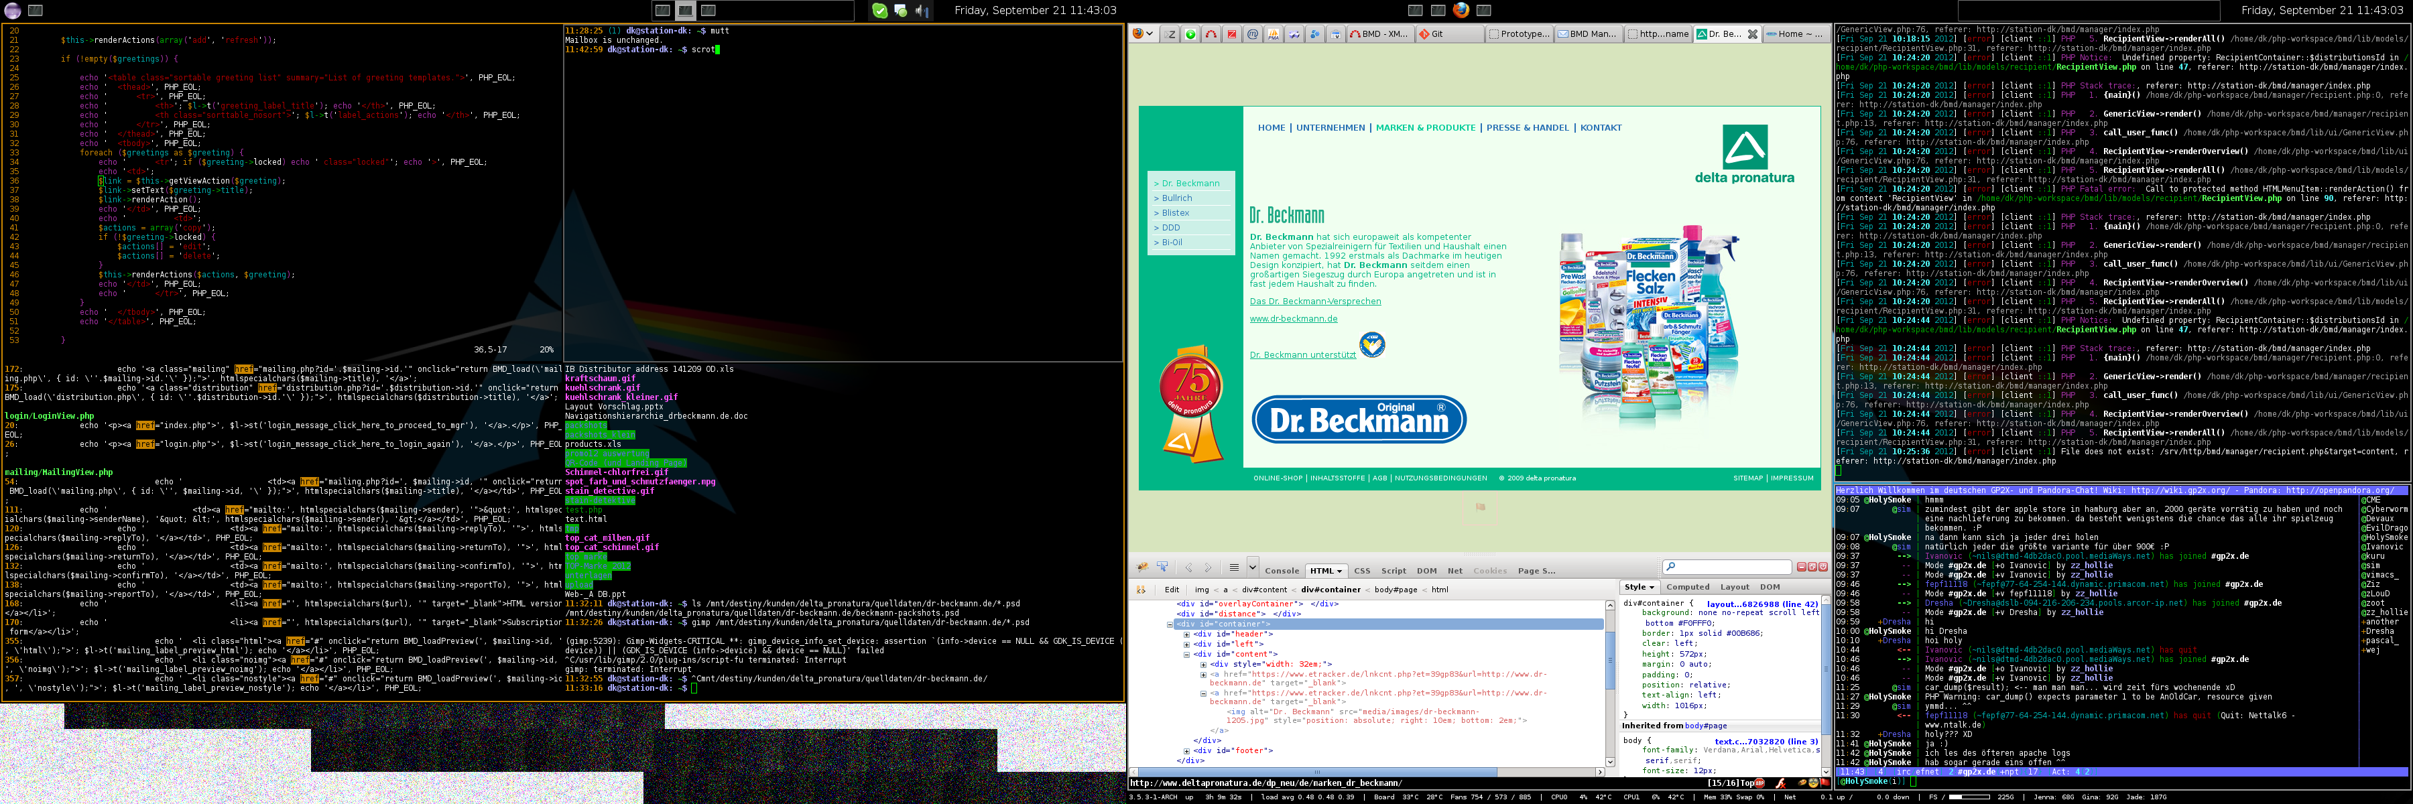2413x804 pixels.
Task: Select Bullrich in left brand menu
Action: click(x=1178, y=198)
